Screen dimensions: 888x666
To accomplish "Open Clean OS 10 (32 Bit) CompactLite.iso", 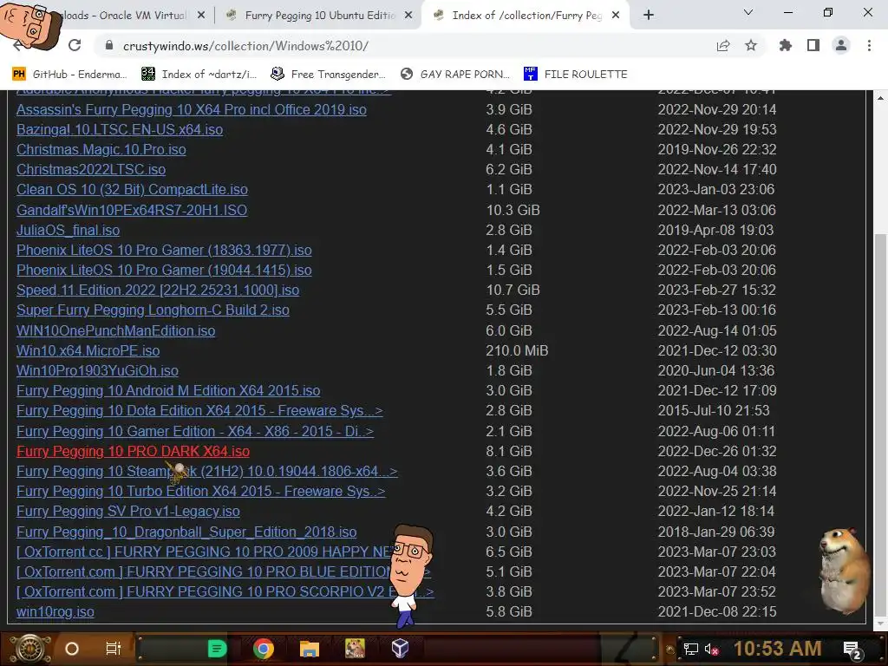I will coord(132,189).
